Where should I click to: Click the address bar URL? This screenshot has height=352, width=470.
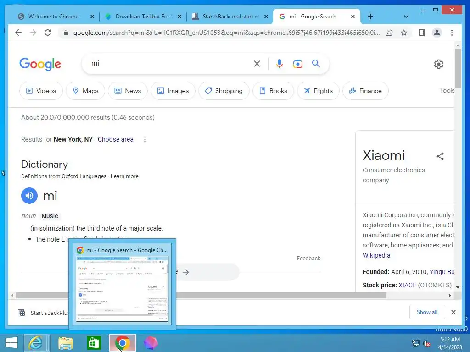pyautogui.click(x=226, y=33)
